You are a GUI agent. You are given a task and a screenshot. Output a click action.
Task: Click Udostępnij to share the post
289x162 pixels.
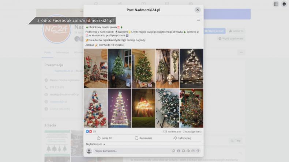[x=182, y=138]
